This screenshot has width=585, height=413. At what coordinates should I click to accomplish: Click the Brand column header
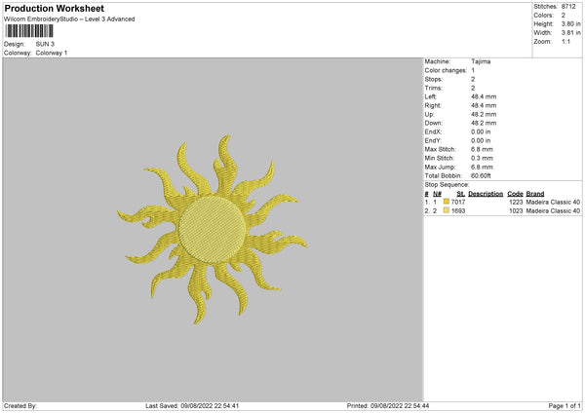535,193
